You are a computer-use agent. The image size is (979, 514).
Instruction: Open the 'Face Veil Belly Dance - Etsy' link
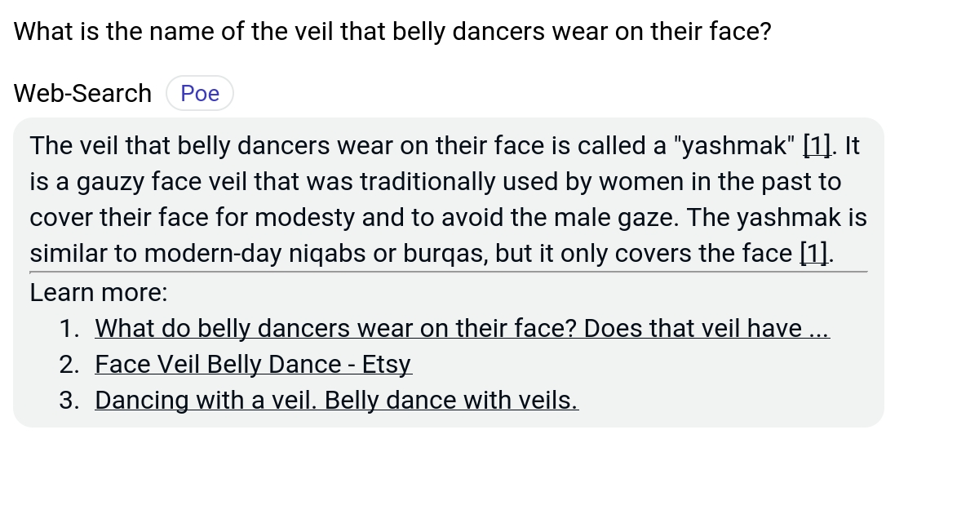point(253,364)
